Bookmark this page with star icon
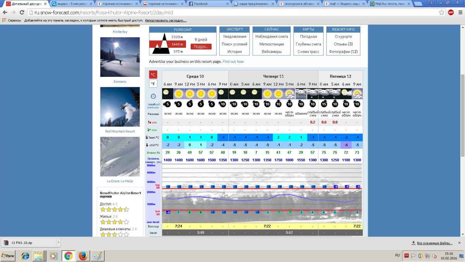This screenshot has width=465, height=262. tap(441, 12)
